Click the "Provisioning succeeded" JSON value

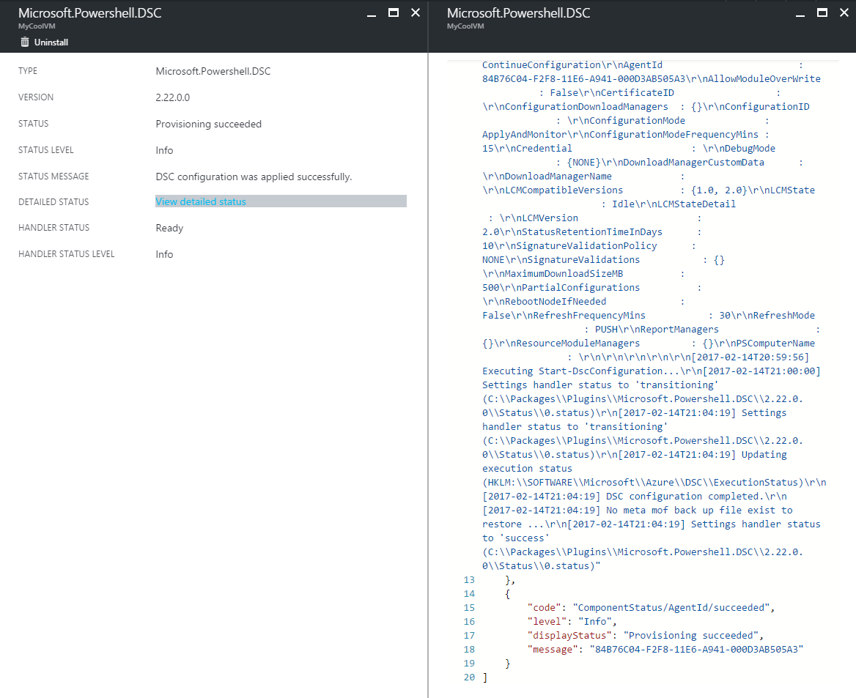(x=690, y=635)
